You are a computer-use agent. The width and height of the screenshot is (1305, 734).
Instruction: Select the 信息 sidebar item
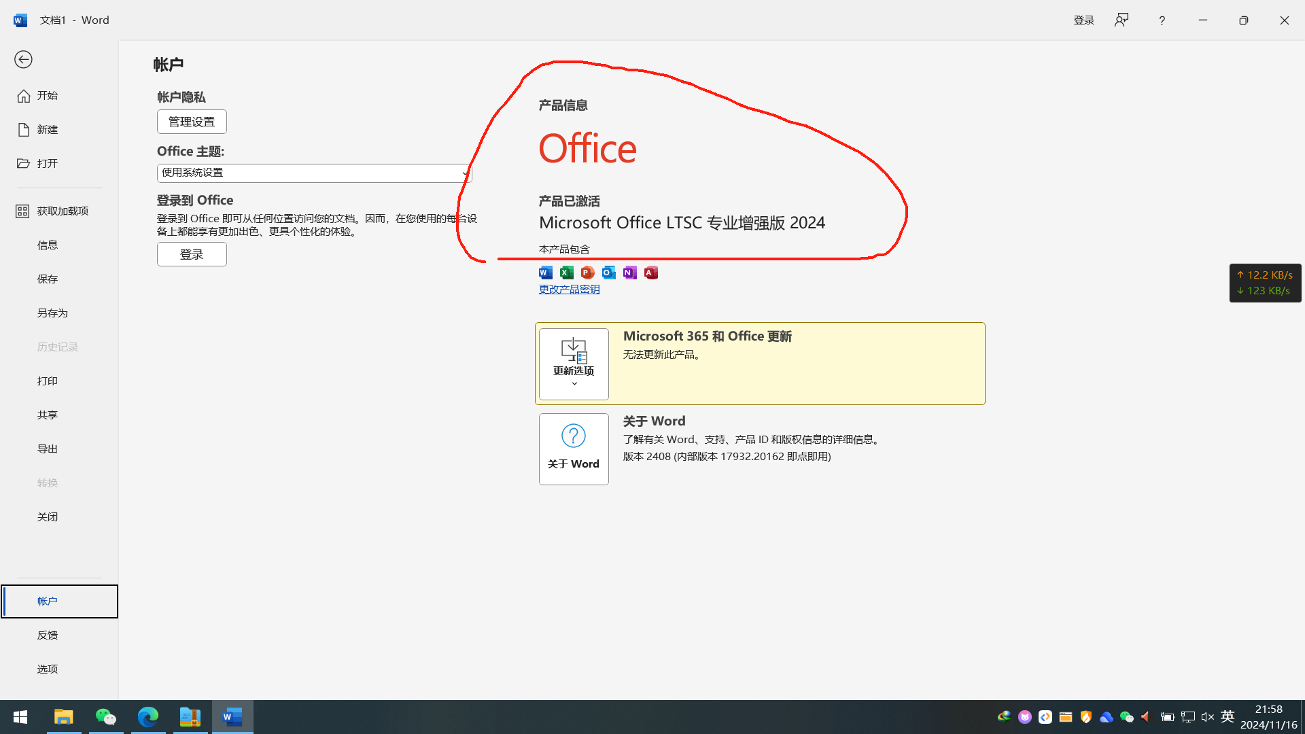pos(59,245)
